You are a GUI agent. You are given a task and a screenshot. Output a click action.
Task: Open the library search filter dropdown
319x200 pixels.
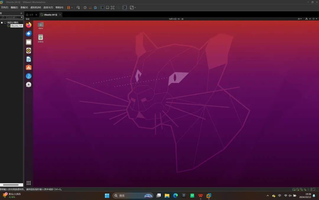22,17
